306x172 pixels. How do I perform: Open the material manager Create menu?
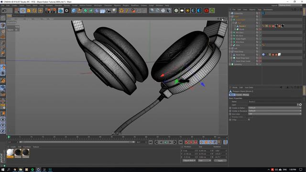point(13,147)
